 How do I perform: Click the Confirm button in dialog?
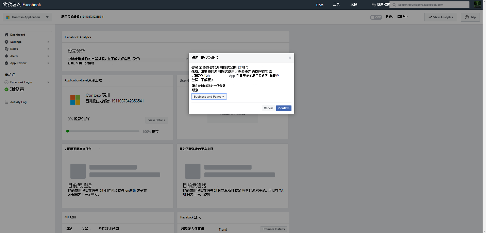[x=284, y=108]
